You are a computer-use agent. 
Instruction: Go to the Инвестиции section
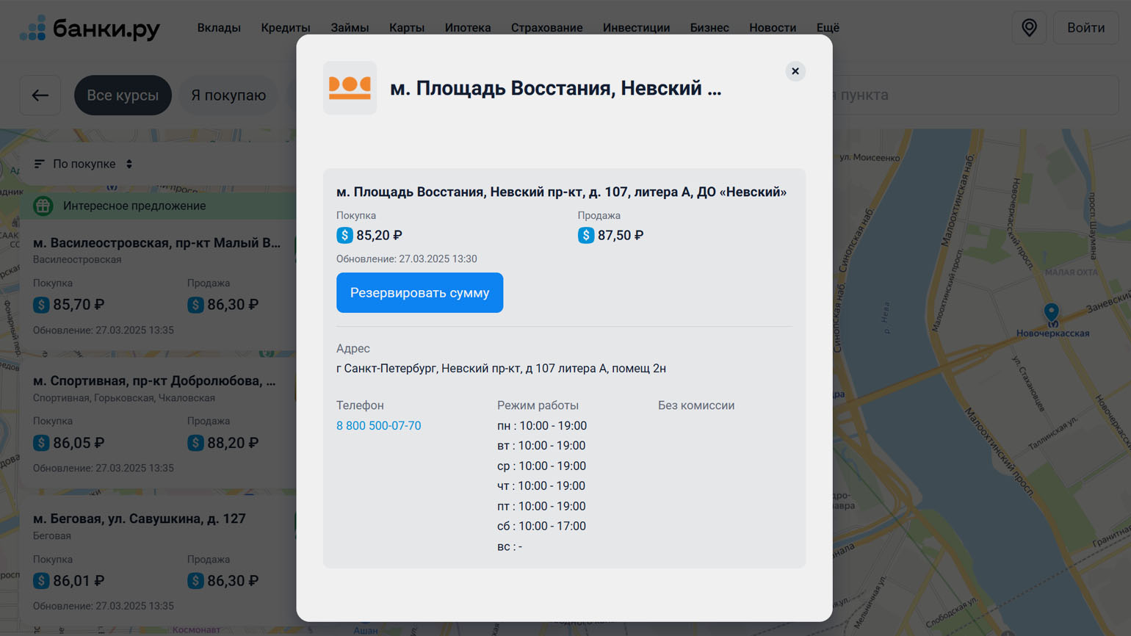(635, 28)
